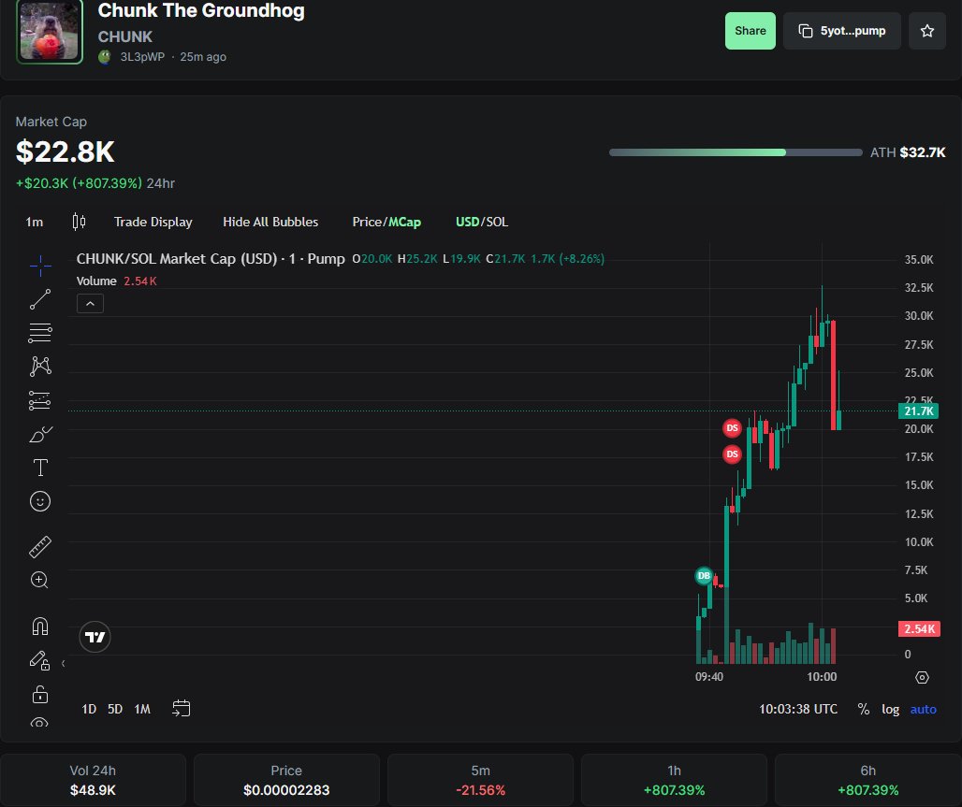Click the lower DS sell bubble

pyautogui.click(x=732, y=454)
